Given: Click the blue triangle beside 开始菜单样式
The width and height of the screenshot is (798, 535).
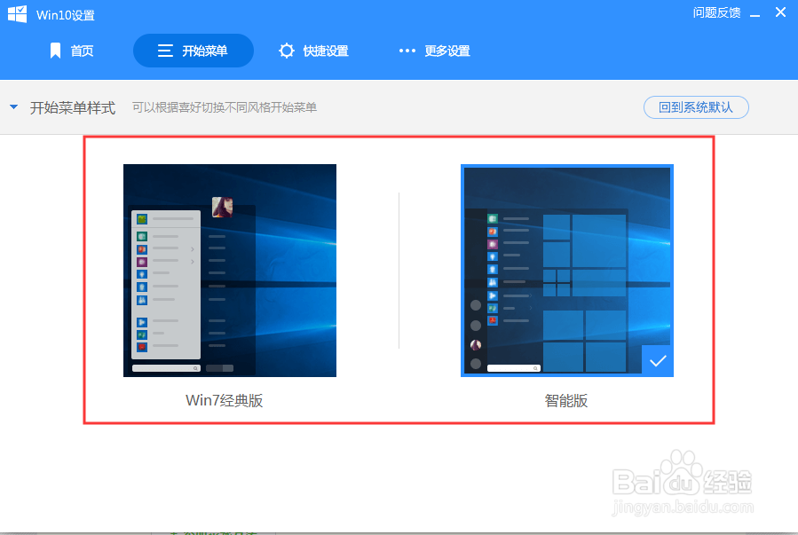Looking at the screenshot, I should [x=13, y=106].
